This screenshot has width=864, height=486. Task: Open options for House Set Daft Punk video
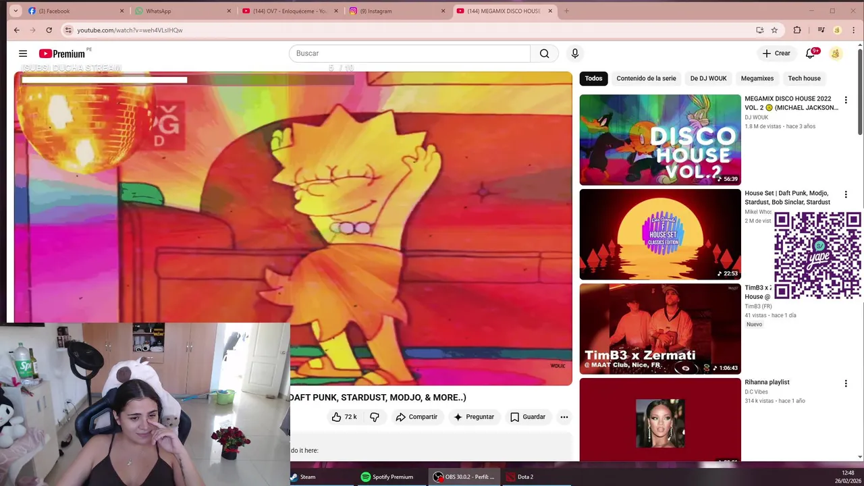(846, 194)
